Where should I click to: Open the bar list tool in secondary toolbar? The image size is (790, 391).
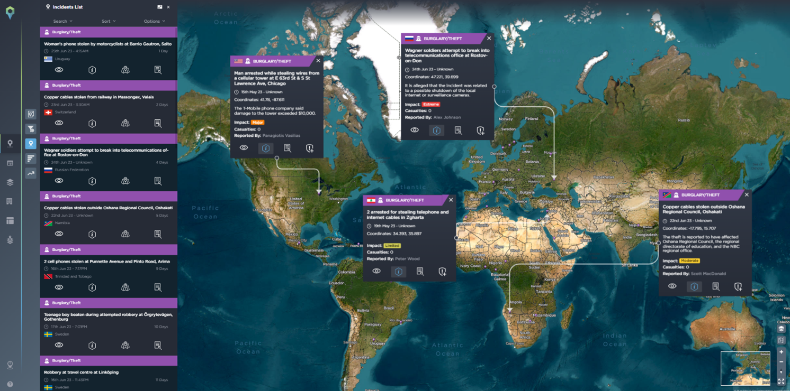[31, 159]
